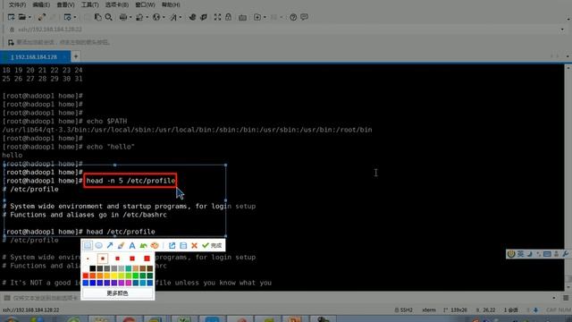Expand the font icon dropdown arrow
The height and width of the screenshot is (322, 572).
click(180, 17)
